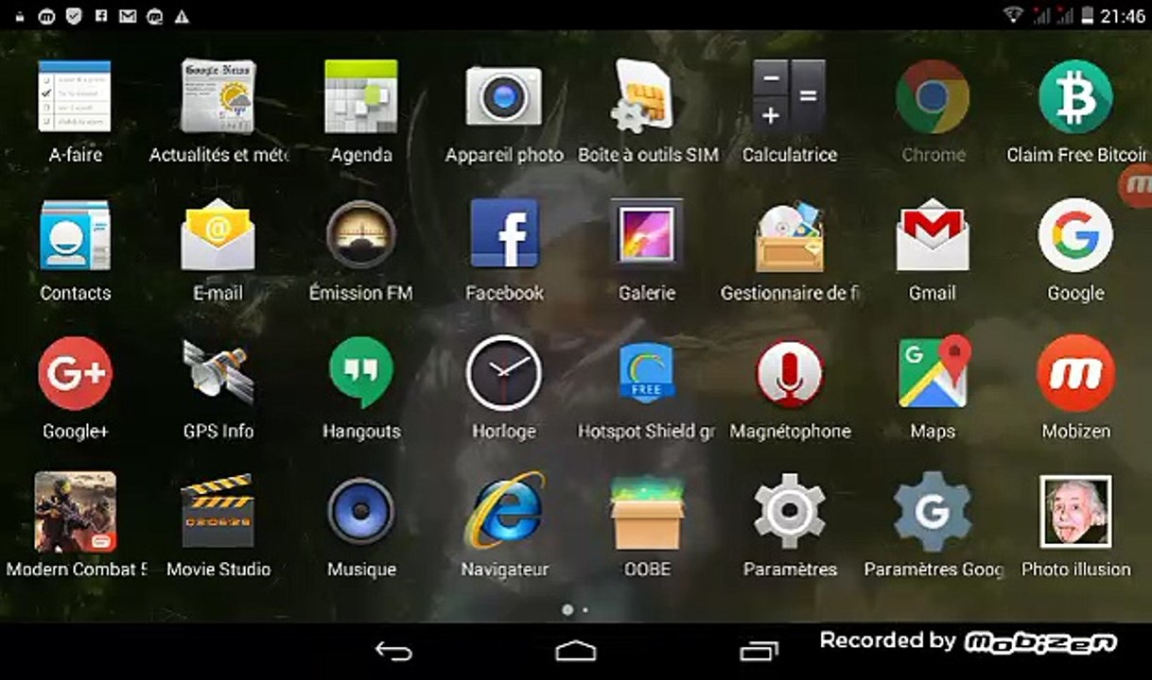Screen dimensions: 1152x680
Task: Open the Calculatrice app
Action: pyautogui.click(x=790, y=96)
